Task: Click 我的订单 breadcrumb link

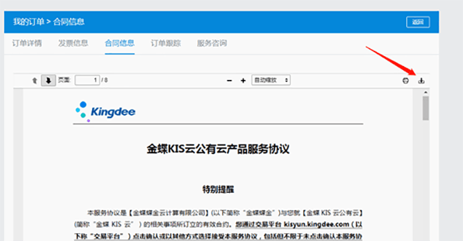Action: (28, 22)
